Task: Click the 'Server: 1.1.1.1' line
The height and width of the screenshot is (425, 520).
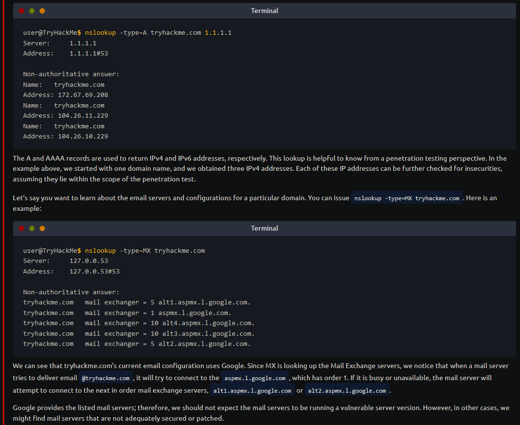Action: point(60,43)
